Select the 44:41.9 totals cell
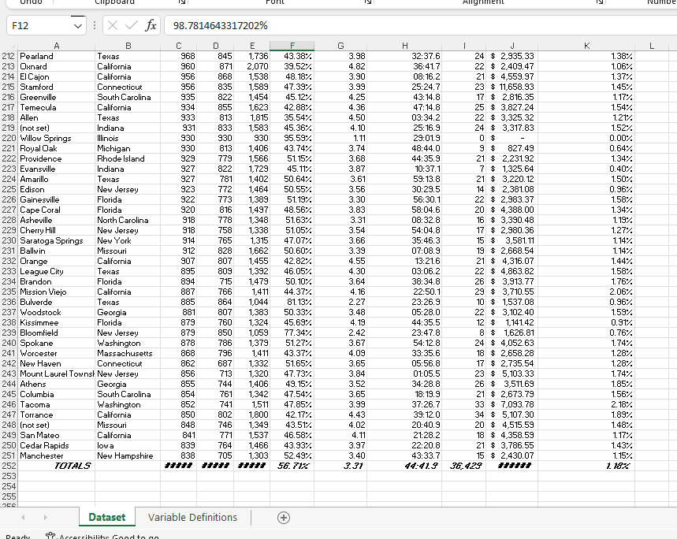677x539 pixels. click(404, 466)
